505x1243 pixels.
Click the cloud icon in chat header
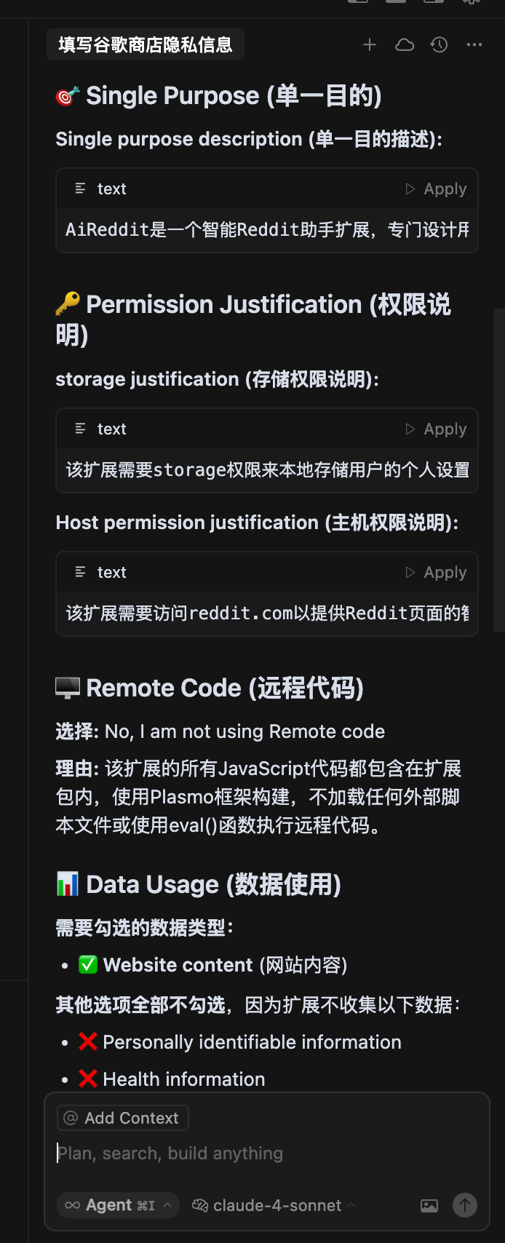click(405, 45)
